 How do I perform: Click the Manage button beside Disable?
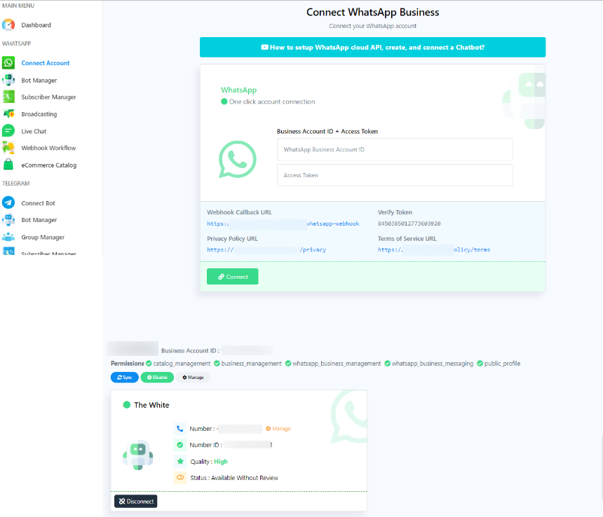193,378
